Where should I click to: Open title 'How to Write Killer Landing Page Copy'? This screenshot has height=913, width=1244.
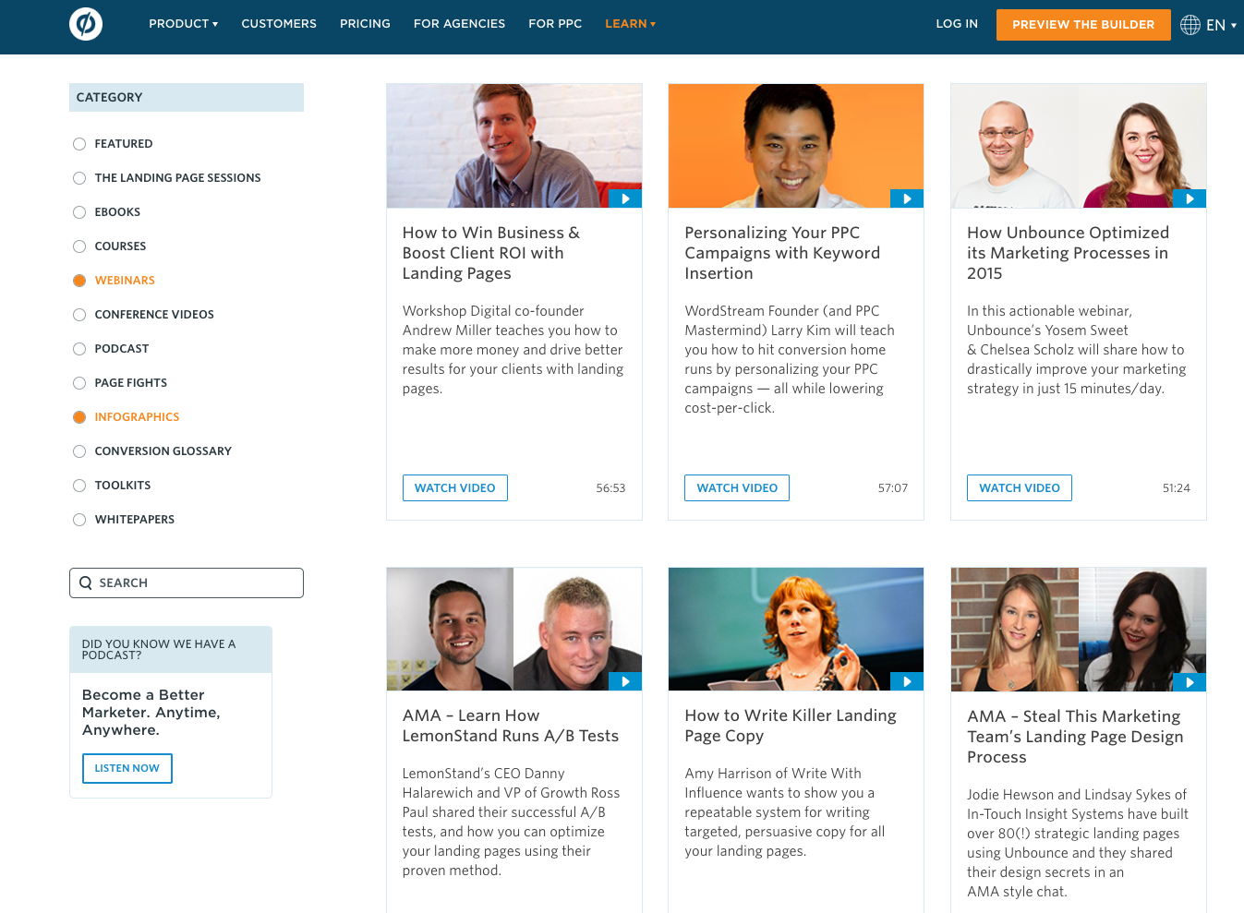click(791, 726)
